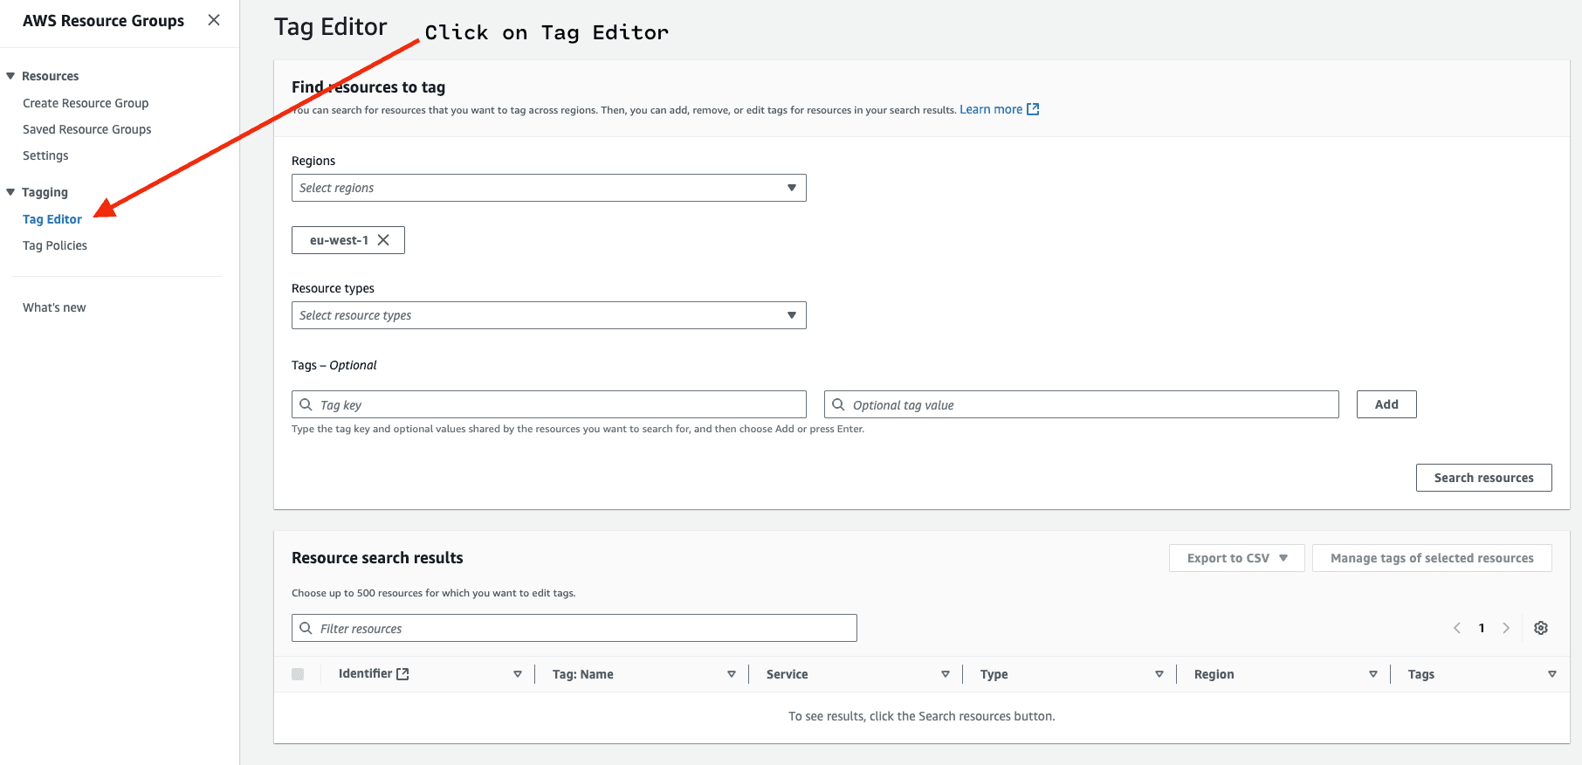1582x765 pixels.
Task: Collapse the Resources sidebar section
Action: pos(10,76)
